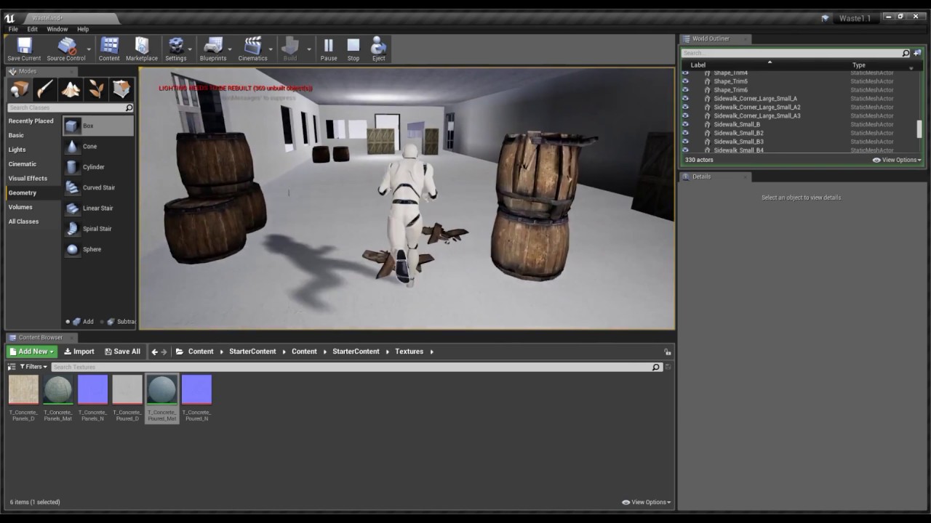Click the Save Current toolbar icon
Image resolution: width=931 pixels, height=523 pixels.
[24, 49]
